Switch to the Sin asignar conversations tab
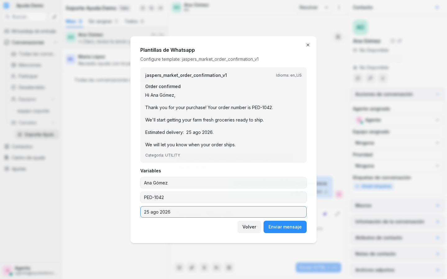This screenshot has height=279, width=447. click(103, 21)
